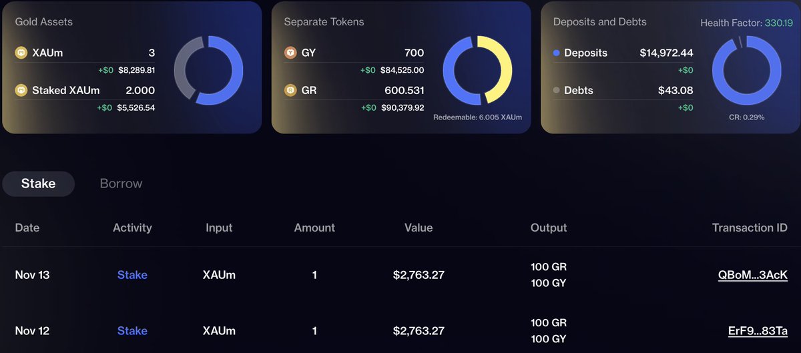The image size is (801, 353).
Task: Click the Amount column header
Action: tap(314, 228)
